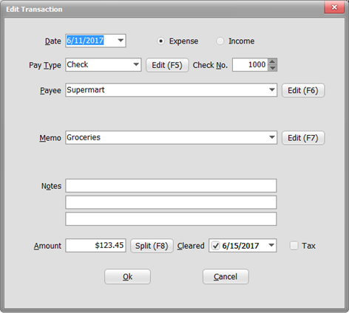Image resolution: width=349 pixels, height=313 pixels.
Task: Uncheck the Cleared date checkbox
Action: pyautogui.click(x=216, y=246)
